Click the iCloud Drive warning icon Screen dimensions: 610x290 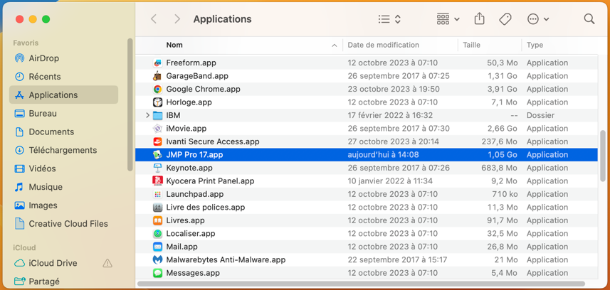pos(107,263)
